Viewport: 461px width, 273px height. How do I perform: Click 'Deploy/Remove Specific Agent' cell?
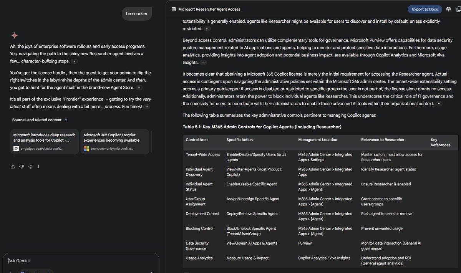(x=252, y=213)
